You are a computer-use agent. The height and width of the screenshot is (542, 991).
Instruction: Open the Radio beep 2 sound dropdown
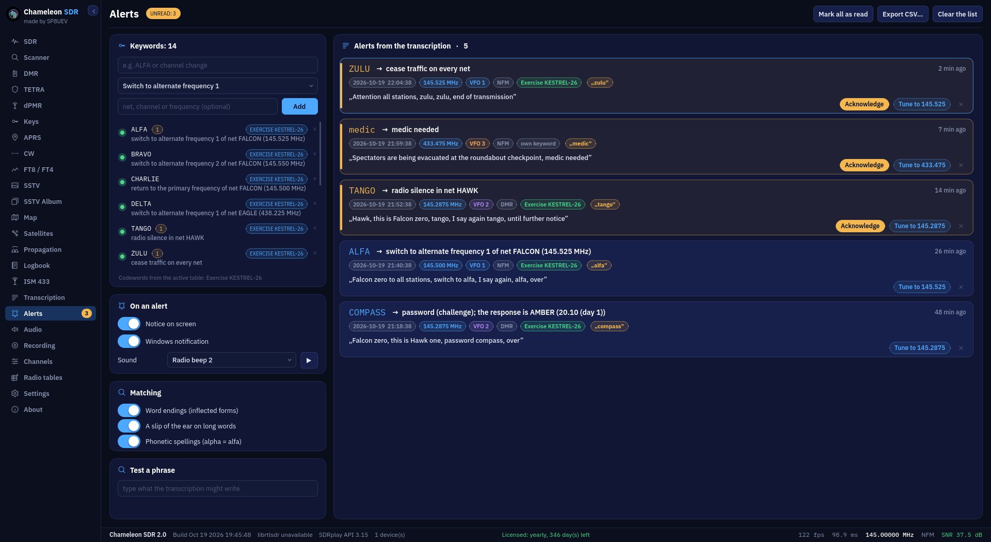[x=232, y=360]
